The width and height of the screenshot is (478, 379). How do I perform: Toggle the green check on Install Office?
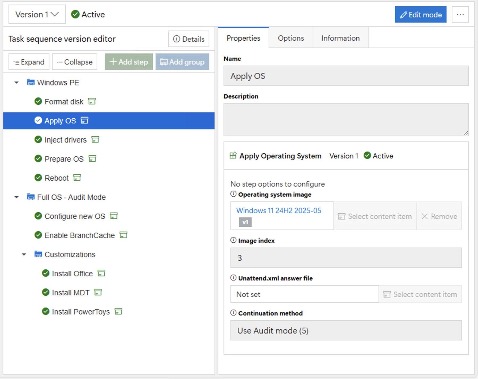click(x=45, y=273)
